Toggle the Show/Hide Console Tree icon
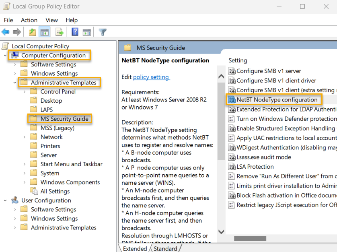This screenshot has width=337, height=252. [x=45, y=32]
